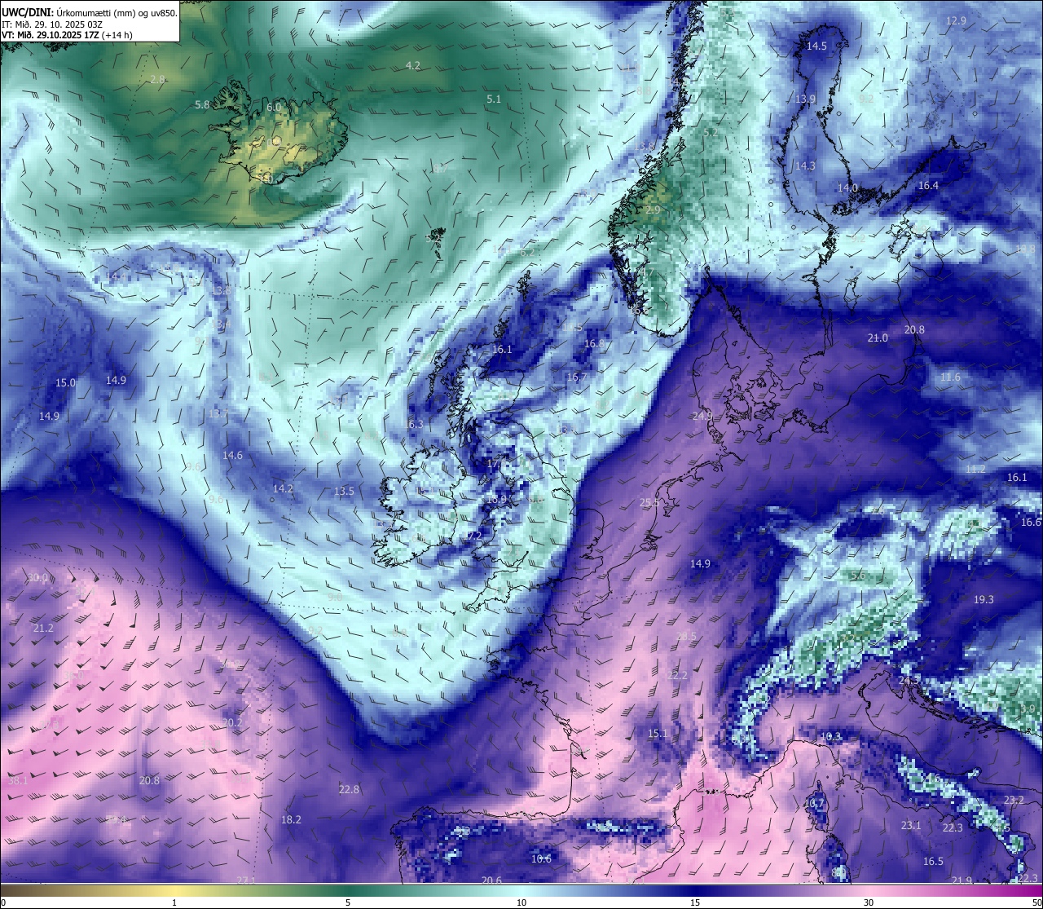Screen dimensions: 1043x909
Task: Click the 20.2 value label
Action: (x=232, y=722)
